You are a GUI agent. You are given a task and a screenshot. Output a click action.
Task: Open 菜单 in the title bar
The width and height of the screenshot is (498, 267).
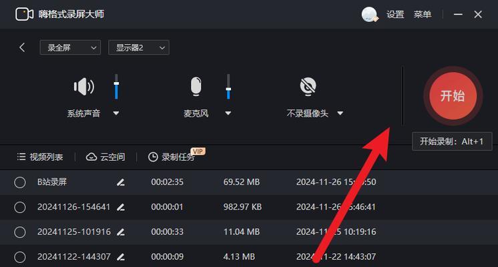coord(423,15)
